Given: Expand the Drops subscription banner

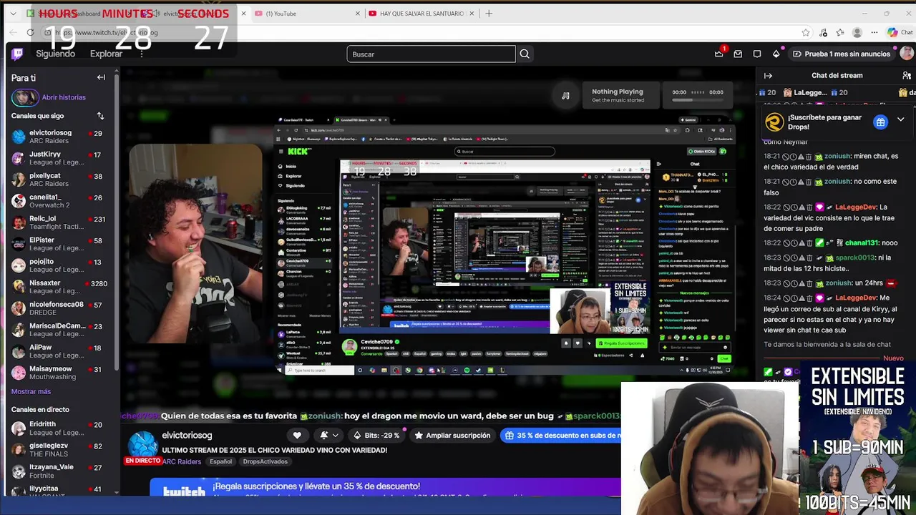Looking at the screenshot, I should (901, 119).
